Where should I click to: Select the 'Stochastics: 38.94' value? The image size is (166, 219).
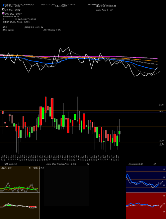11,17
